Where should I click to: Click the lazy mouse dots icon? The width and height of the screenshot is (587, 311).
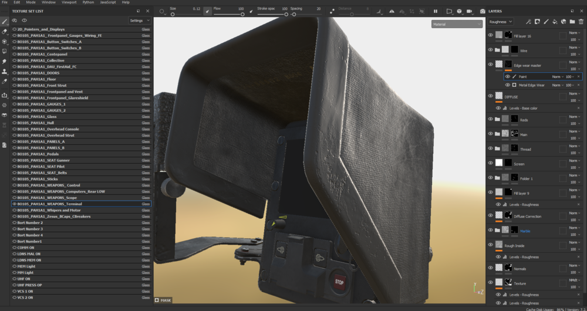(x=332, y=12)
